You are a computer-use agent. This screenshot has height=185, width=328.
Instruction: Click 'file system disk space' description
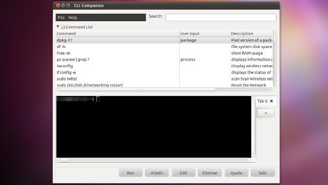[251, 47]
